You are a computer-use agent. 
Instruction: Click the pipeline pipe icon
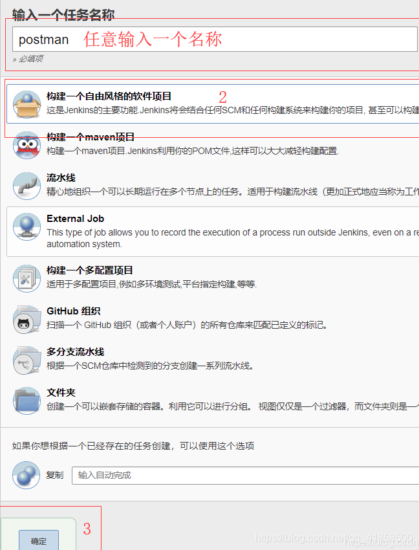click(x=27, y=186)
